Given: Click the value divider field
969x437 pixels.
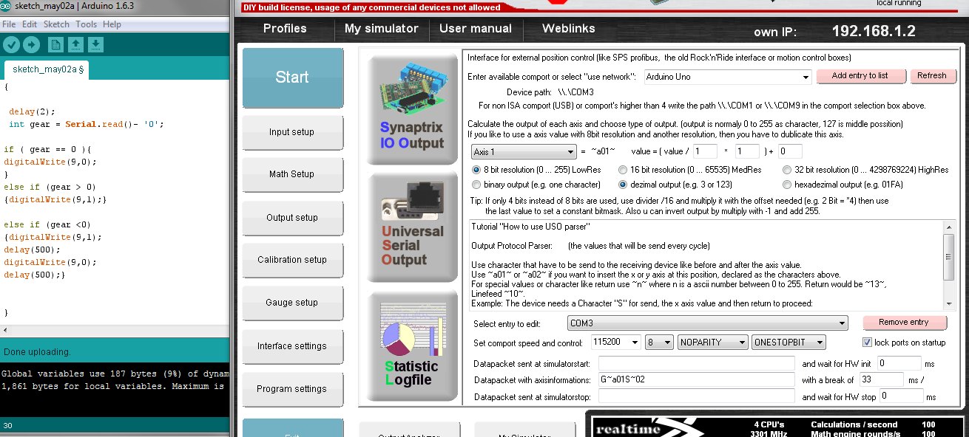Looking at the screenshot, I should pos(706,151).
